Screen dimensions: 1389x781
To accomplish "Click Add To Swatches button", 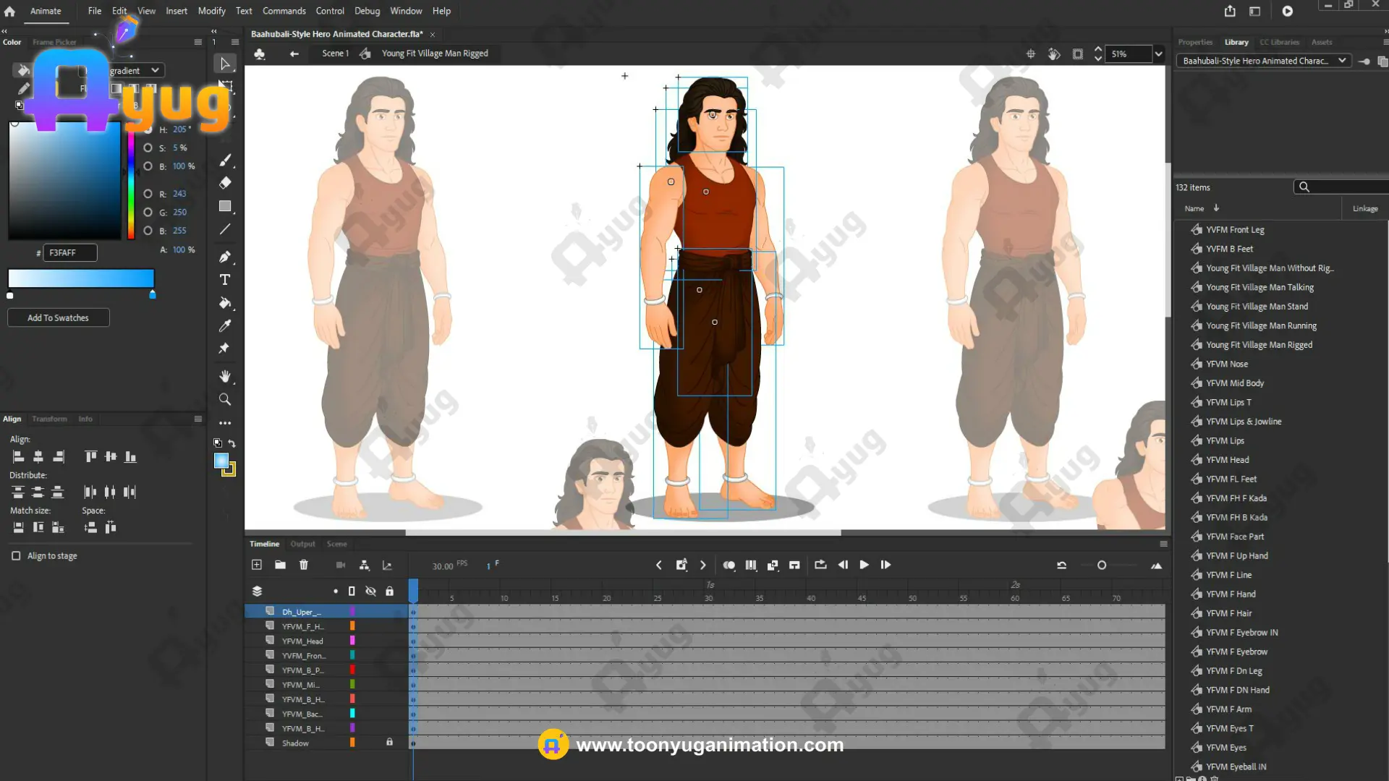I will [x=58, y=317].
